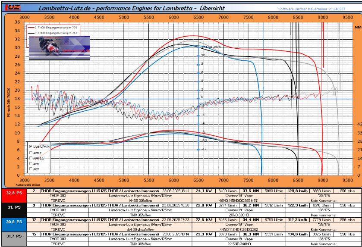Click the '129,8 km/h' speed cell
Image resolution: width=362 pixels, height=247 pixels.
click(298, 191)
